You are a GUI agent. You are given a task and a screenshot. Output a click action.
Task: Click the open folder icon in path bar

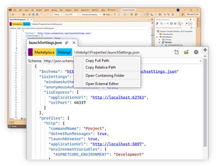point(186,52)
